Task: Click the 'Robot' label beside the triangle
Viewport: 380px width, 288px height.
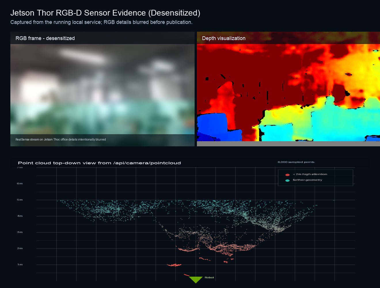Action: (209, 278)
